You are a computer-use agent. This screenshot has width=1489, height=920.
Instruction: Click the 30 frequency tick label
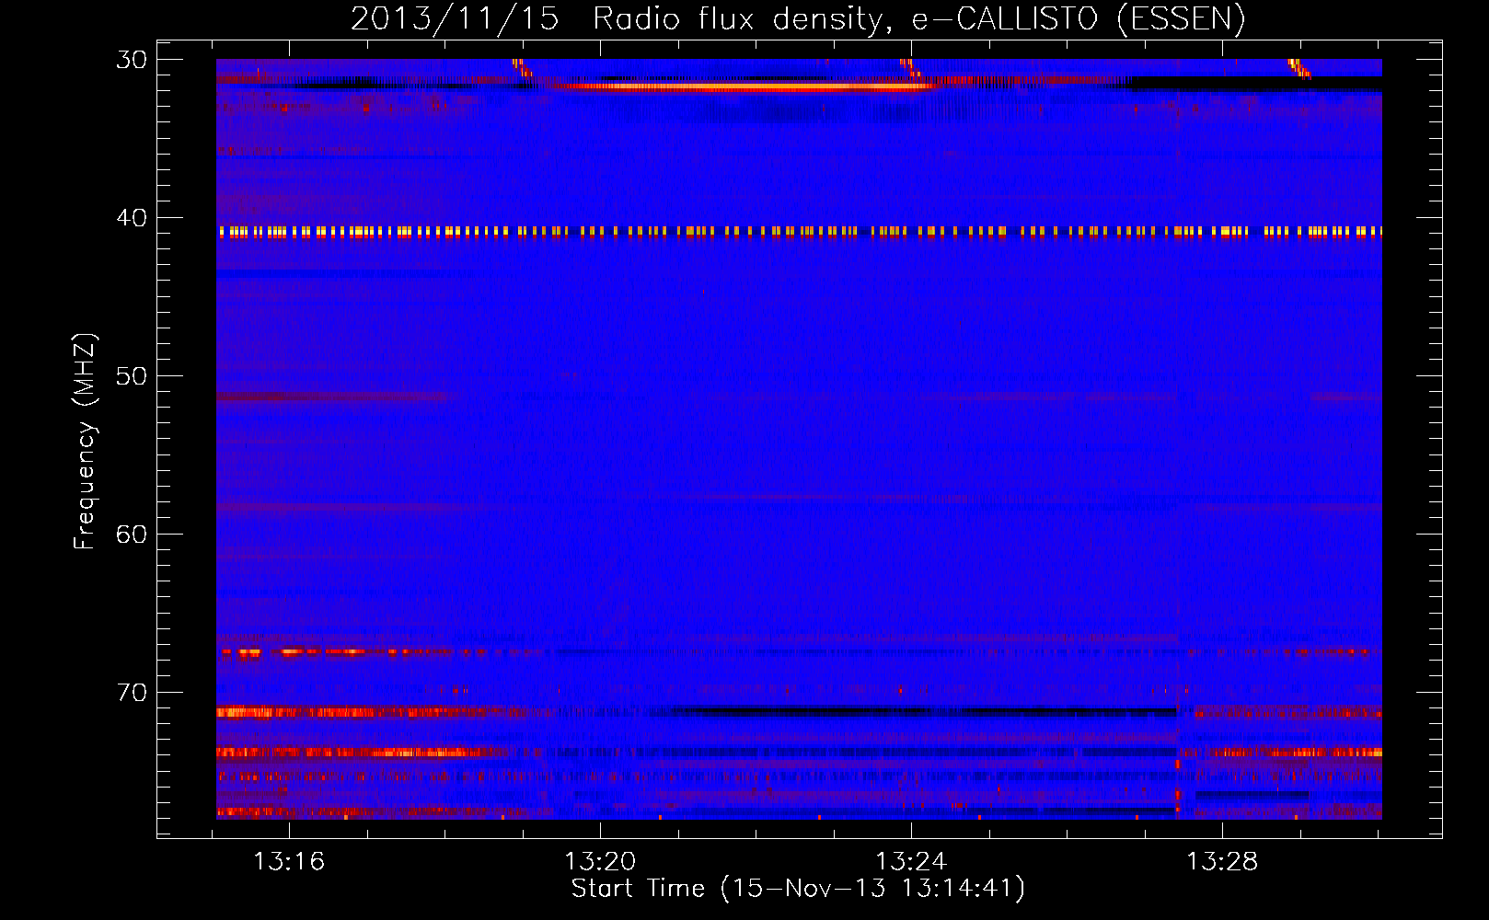coord(132,60)
